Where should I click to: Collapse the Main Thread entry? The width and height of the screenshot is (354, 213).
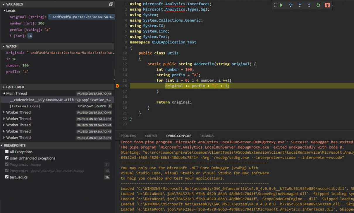(x=4, y=93)
